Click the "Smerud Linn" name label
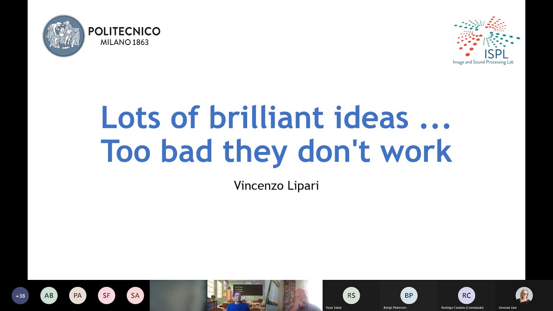 (508, 308)
